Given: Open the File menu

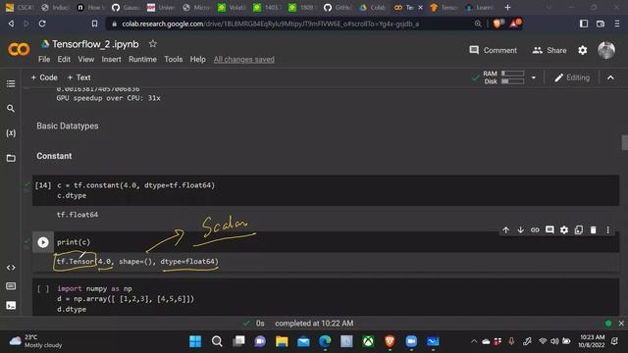Looking at the screenshot, I should [44, 59].
